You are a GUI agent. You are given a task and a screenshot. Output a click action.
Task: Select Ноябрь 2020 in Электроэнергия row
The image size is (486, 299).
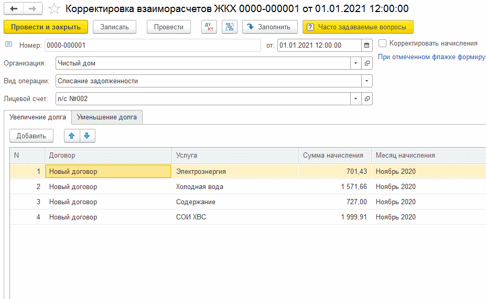(x=429, y=171)
